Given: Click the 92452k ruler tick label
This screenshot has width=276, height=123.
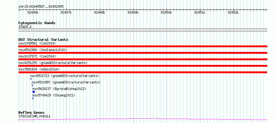Looking at the screenshot, I should pos(233,12).
